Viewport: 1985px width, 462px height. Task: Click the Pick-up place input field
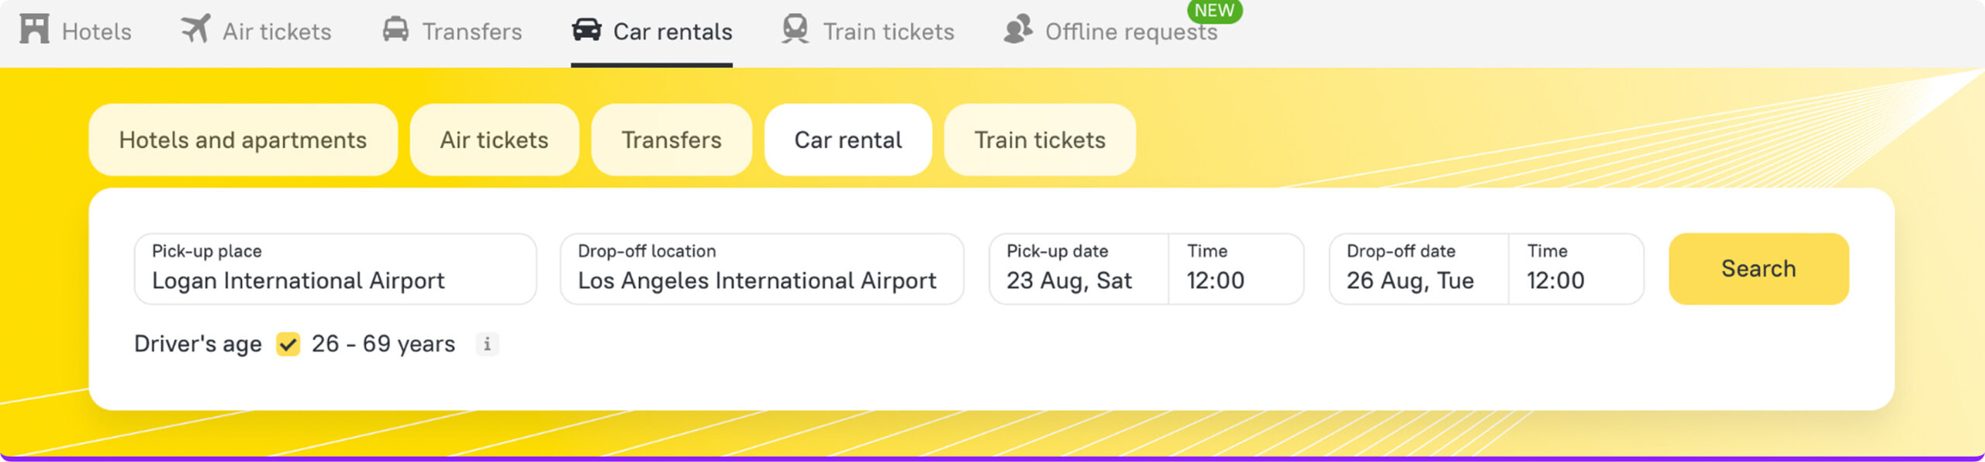click(x=335, y=269)
